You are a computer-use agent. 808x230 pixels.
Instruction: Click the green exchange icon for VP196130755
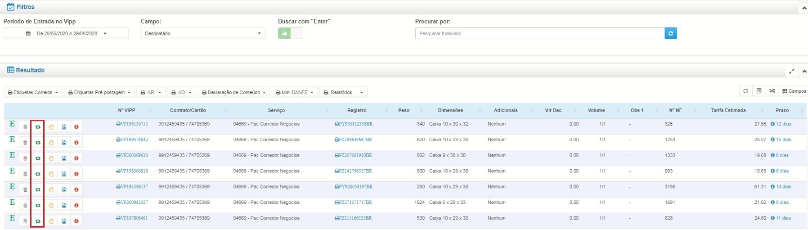click(x=38, y=127)
